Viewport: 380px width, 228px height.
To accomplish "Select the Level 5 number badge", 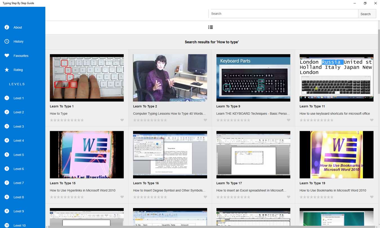I will pos(7,155).
